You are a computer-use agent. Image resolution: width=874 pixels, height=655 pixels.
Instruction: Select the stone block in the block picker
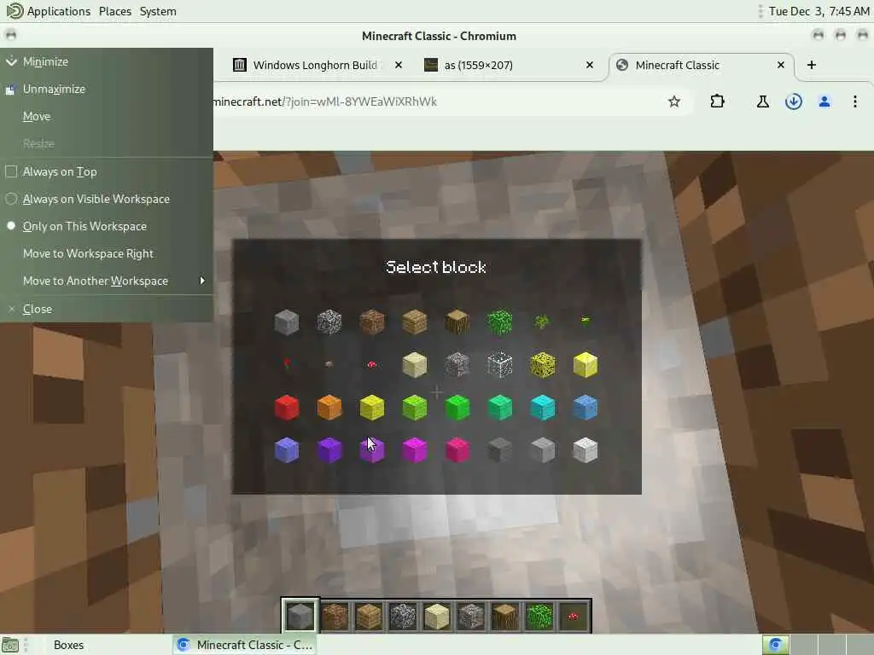point(287,322)
